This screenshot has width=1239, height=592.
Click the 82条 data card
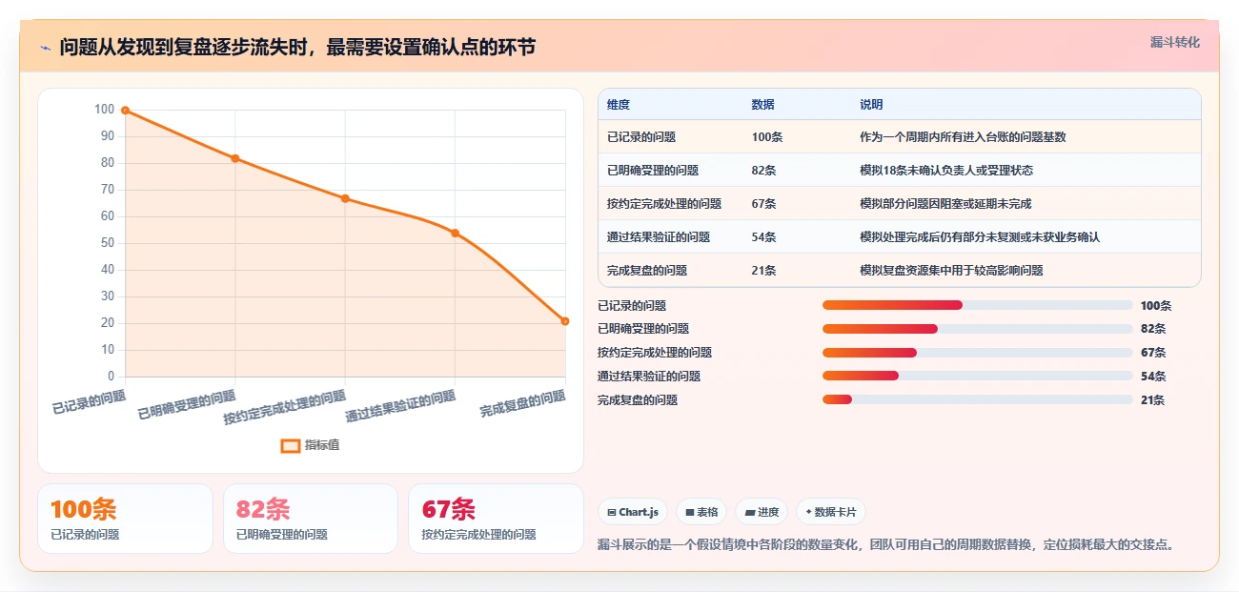pos(311,519)
